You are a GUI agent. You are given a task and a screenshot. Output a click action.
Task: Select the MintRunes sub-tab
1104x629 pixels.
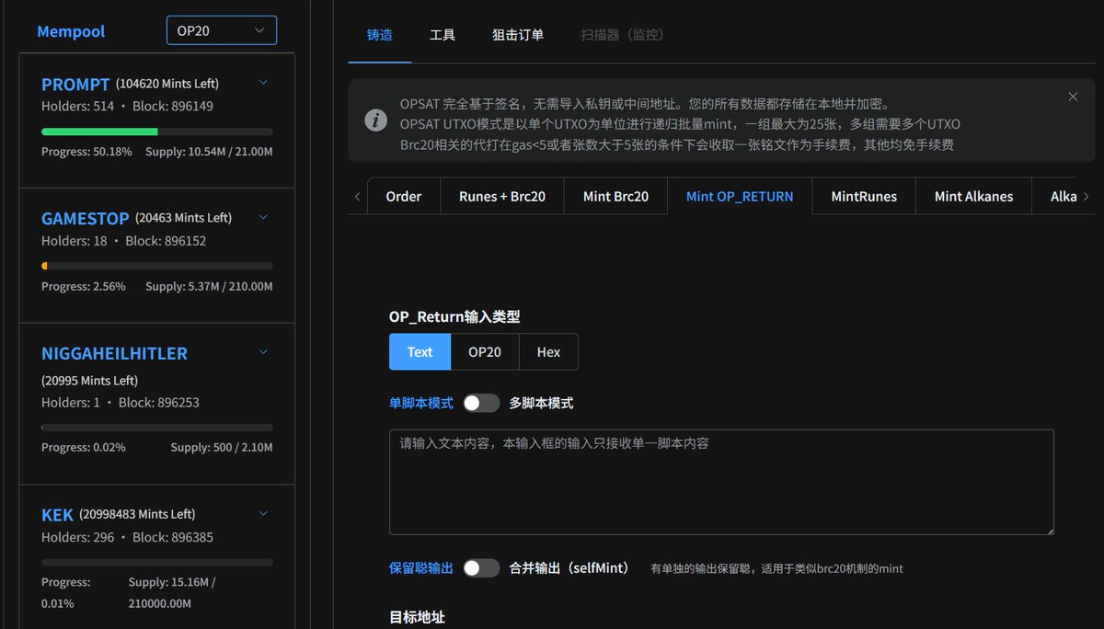click(864, 196)
